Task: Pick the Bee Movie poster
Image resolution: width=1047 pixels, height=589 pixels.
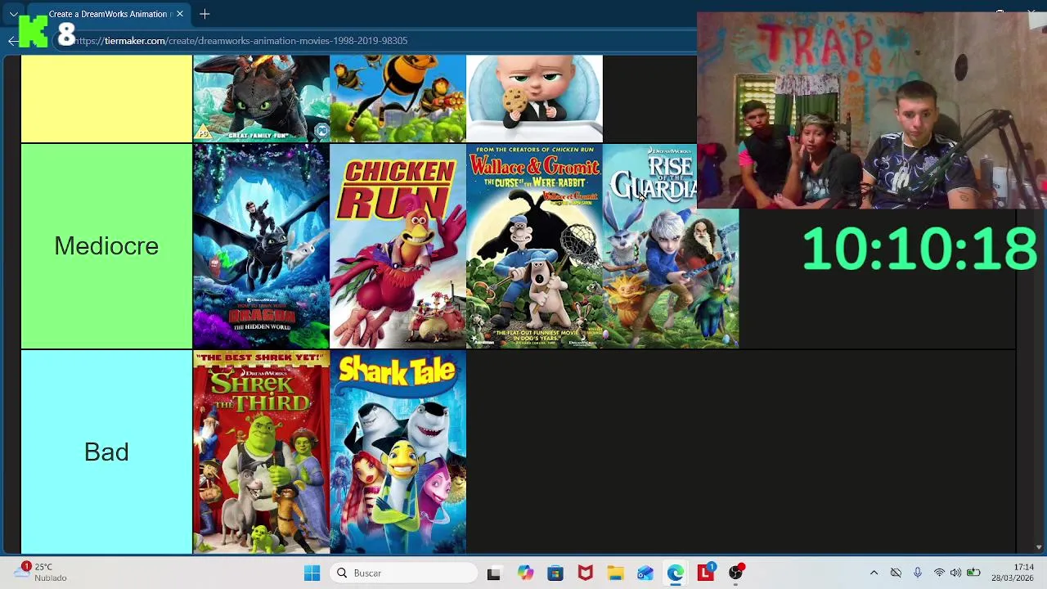Action: tap(398, 99)
